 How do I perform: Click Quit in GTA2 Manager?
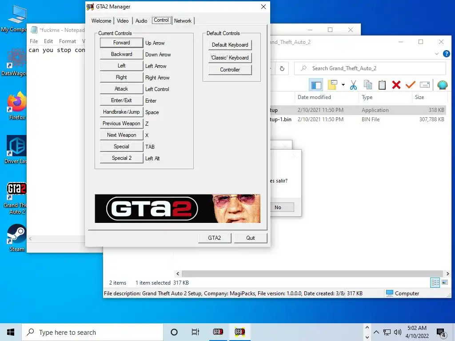click(x=251, y=238)
